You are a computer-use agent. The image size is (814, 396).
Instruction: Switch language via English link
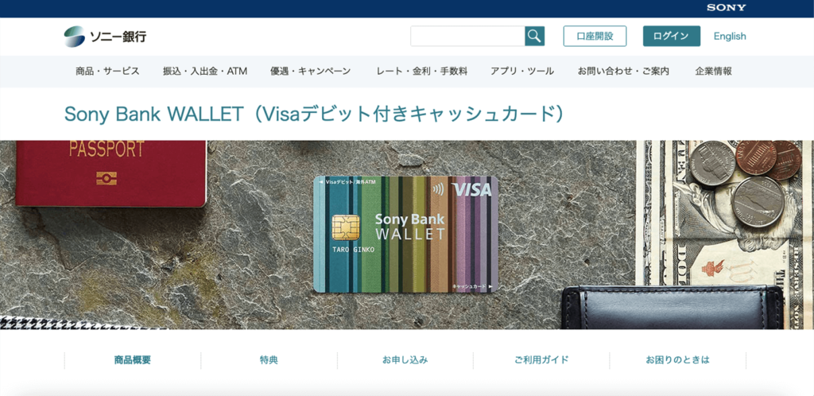tap(730, 37)
